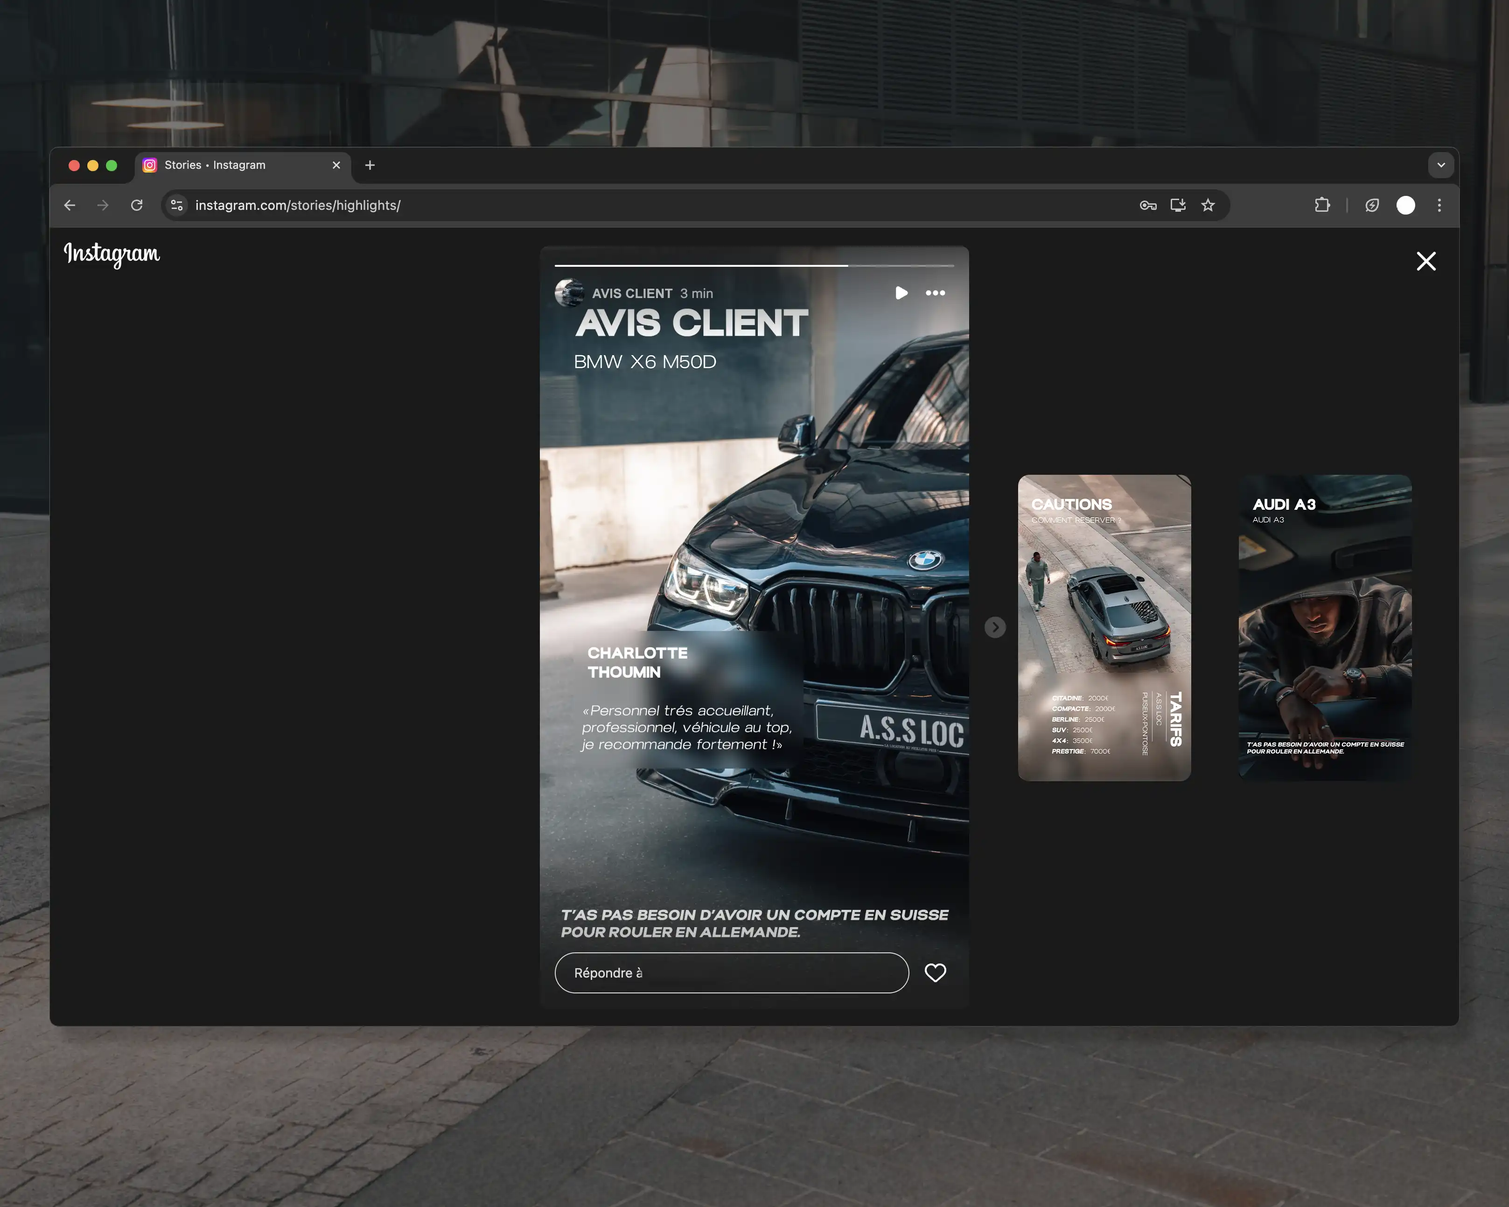Click the story play button
Image resolution: width=1509 pixels, height=1207 pixels.
pos(901,293)
